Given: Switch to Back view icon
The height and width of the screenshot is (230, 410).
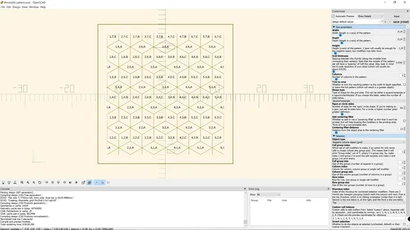Looking at the screenshot, I should tap(76, 183).
